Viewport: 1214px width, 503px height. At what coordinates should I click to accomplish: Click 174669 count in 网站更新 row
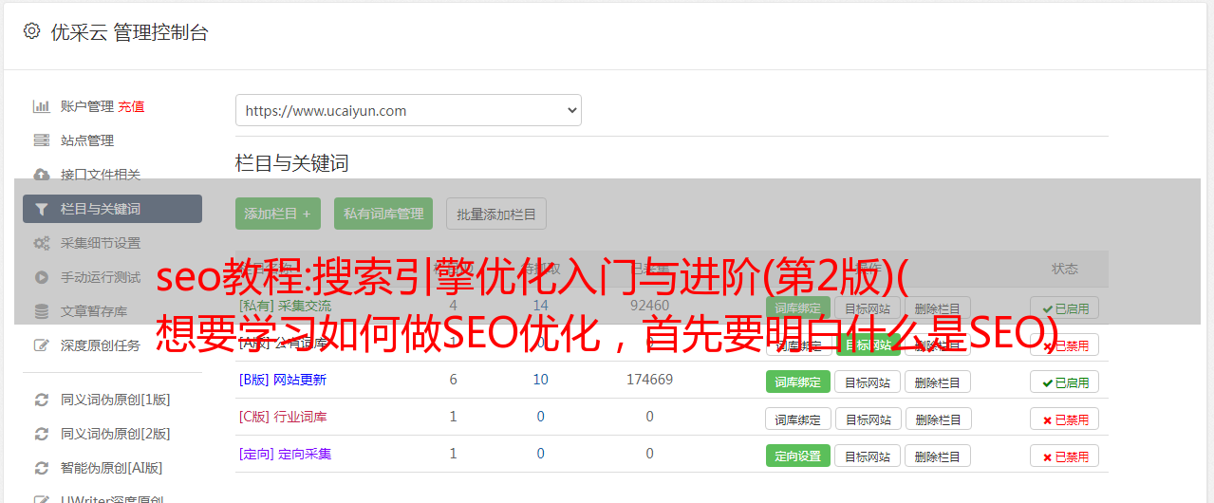pos(649,380)
